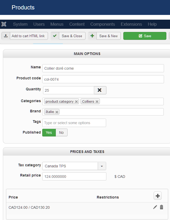Add a new price with plus icon

tap(158, 196)
